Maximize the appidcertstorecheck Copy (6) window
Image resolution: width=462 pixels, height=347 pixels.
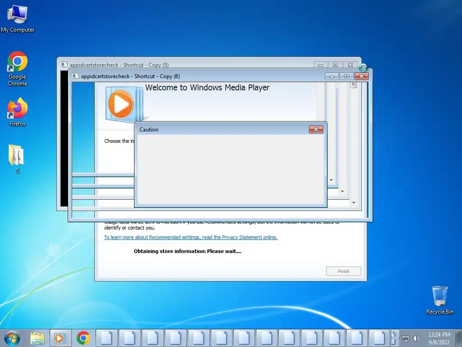[x=346, y=76]
